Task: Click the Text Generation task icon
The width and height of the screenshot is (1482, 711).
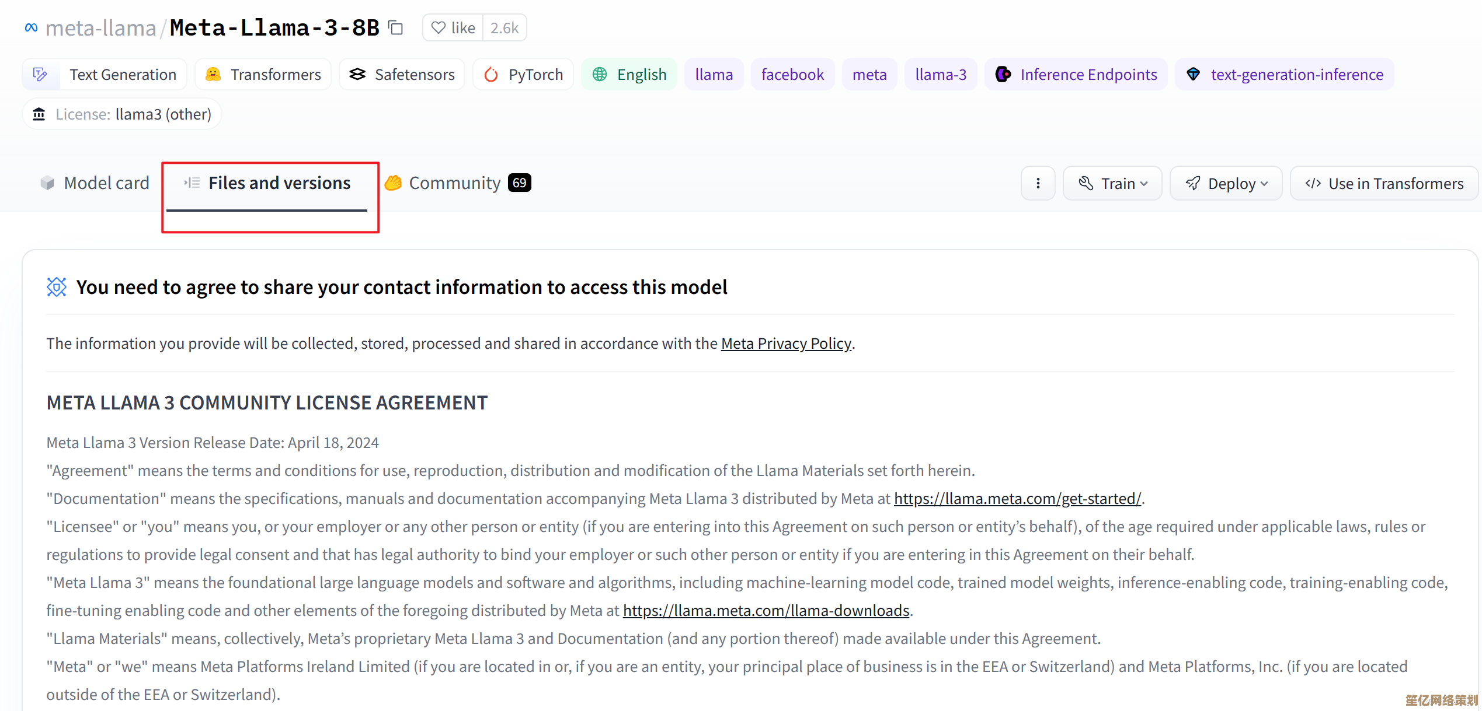Action: (40, 74)
